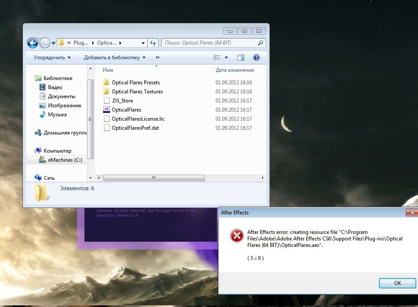Open Сеть in navigation pane

point(49,178)
